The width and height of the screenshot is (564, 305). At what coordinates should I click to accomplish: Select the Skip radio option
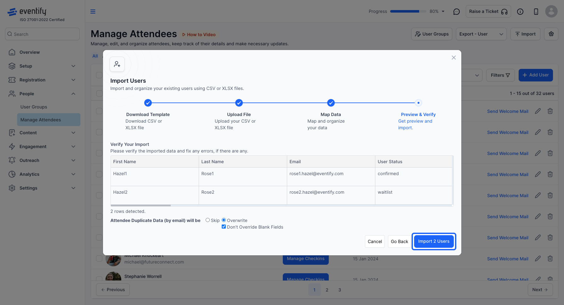click(208, 220)
